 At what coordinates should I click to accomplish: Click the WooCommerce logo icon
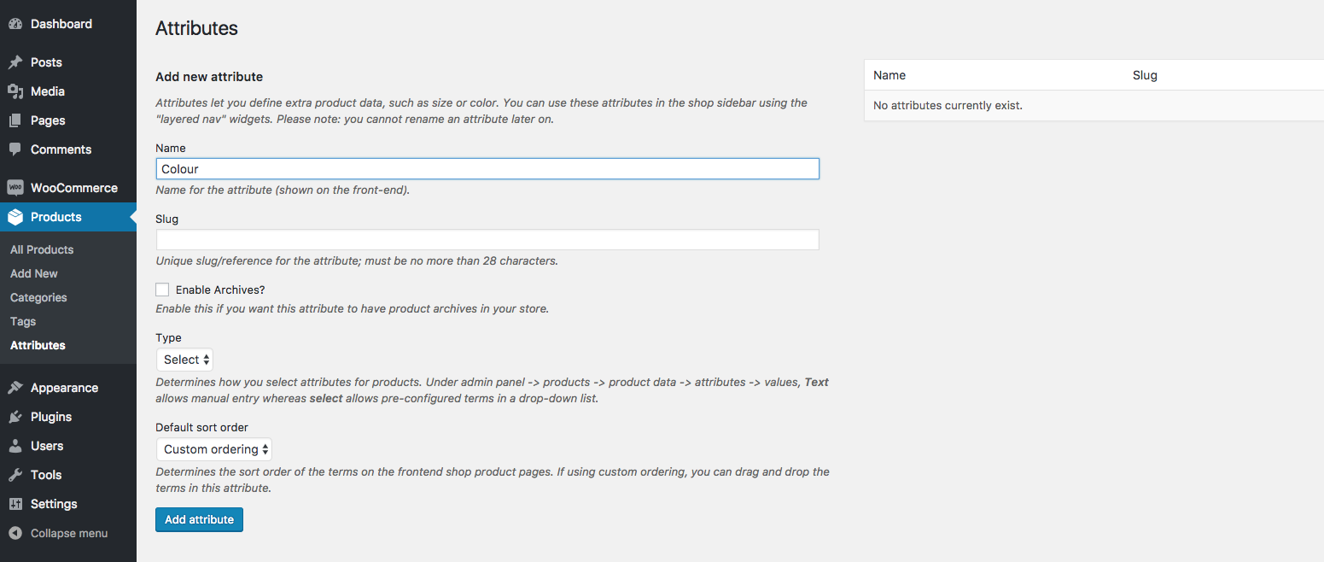tap(15, 188)
